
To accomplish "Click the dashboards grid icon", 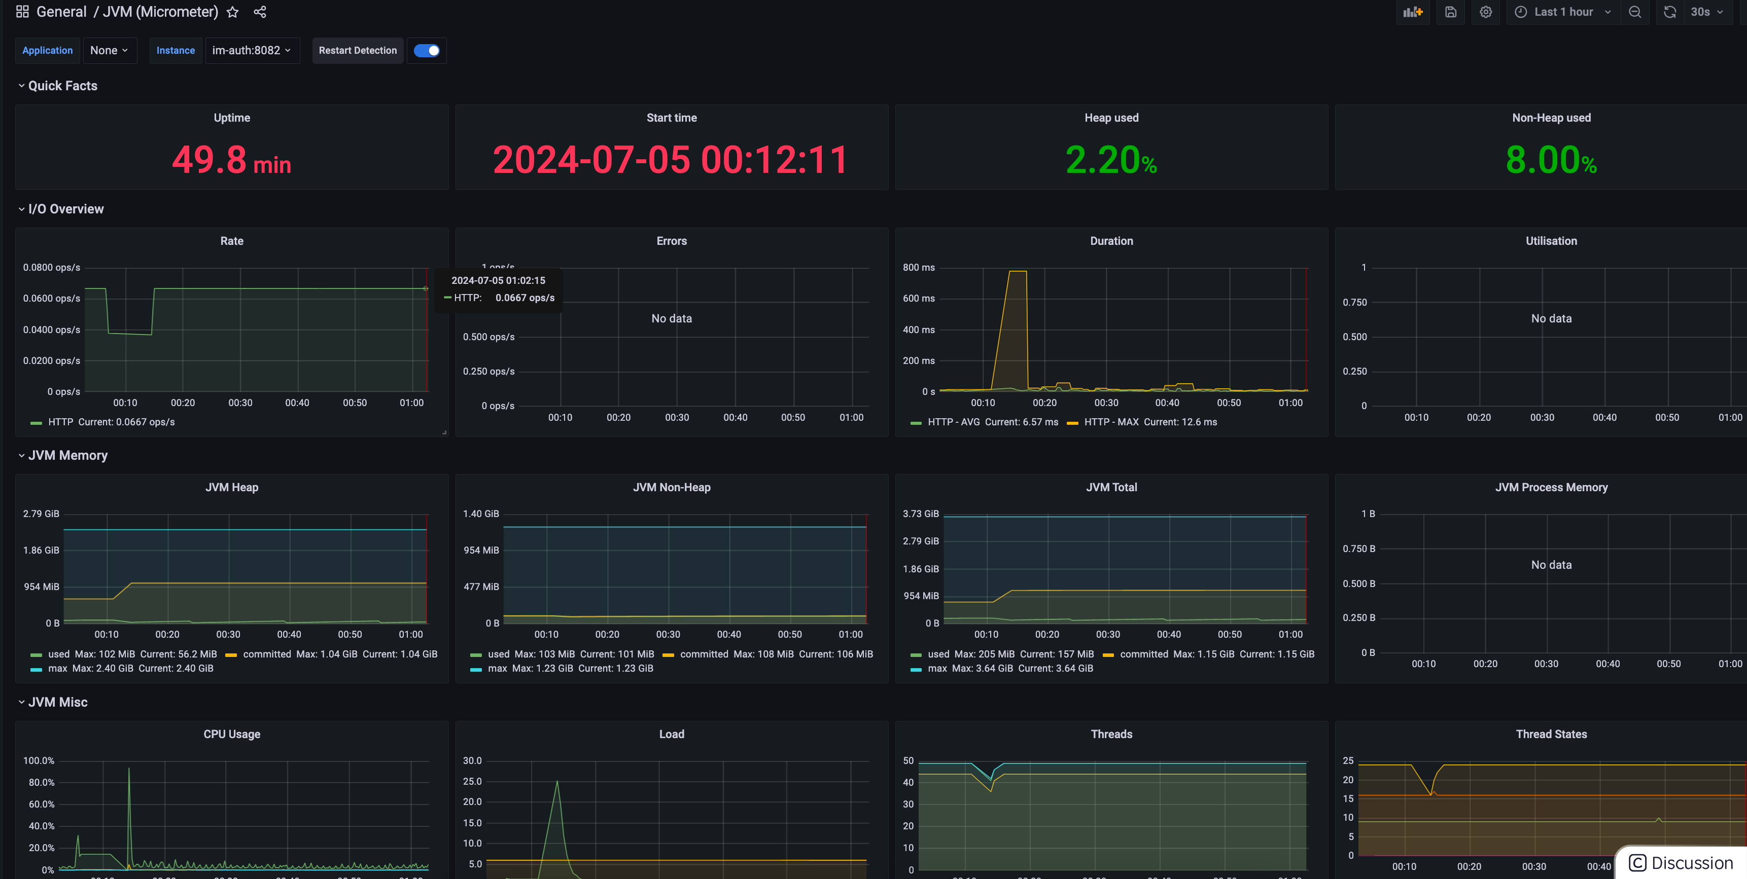I will pyautogui.click(x=22, y=12).
